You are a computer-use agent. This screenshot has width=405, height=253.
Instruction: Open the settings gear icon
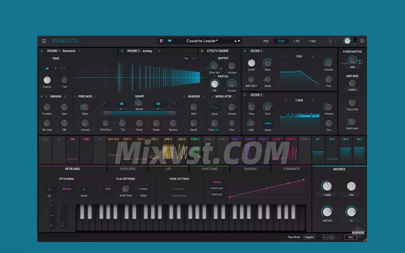pos(362,41)
